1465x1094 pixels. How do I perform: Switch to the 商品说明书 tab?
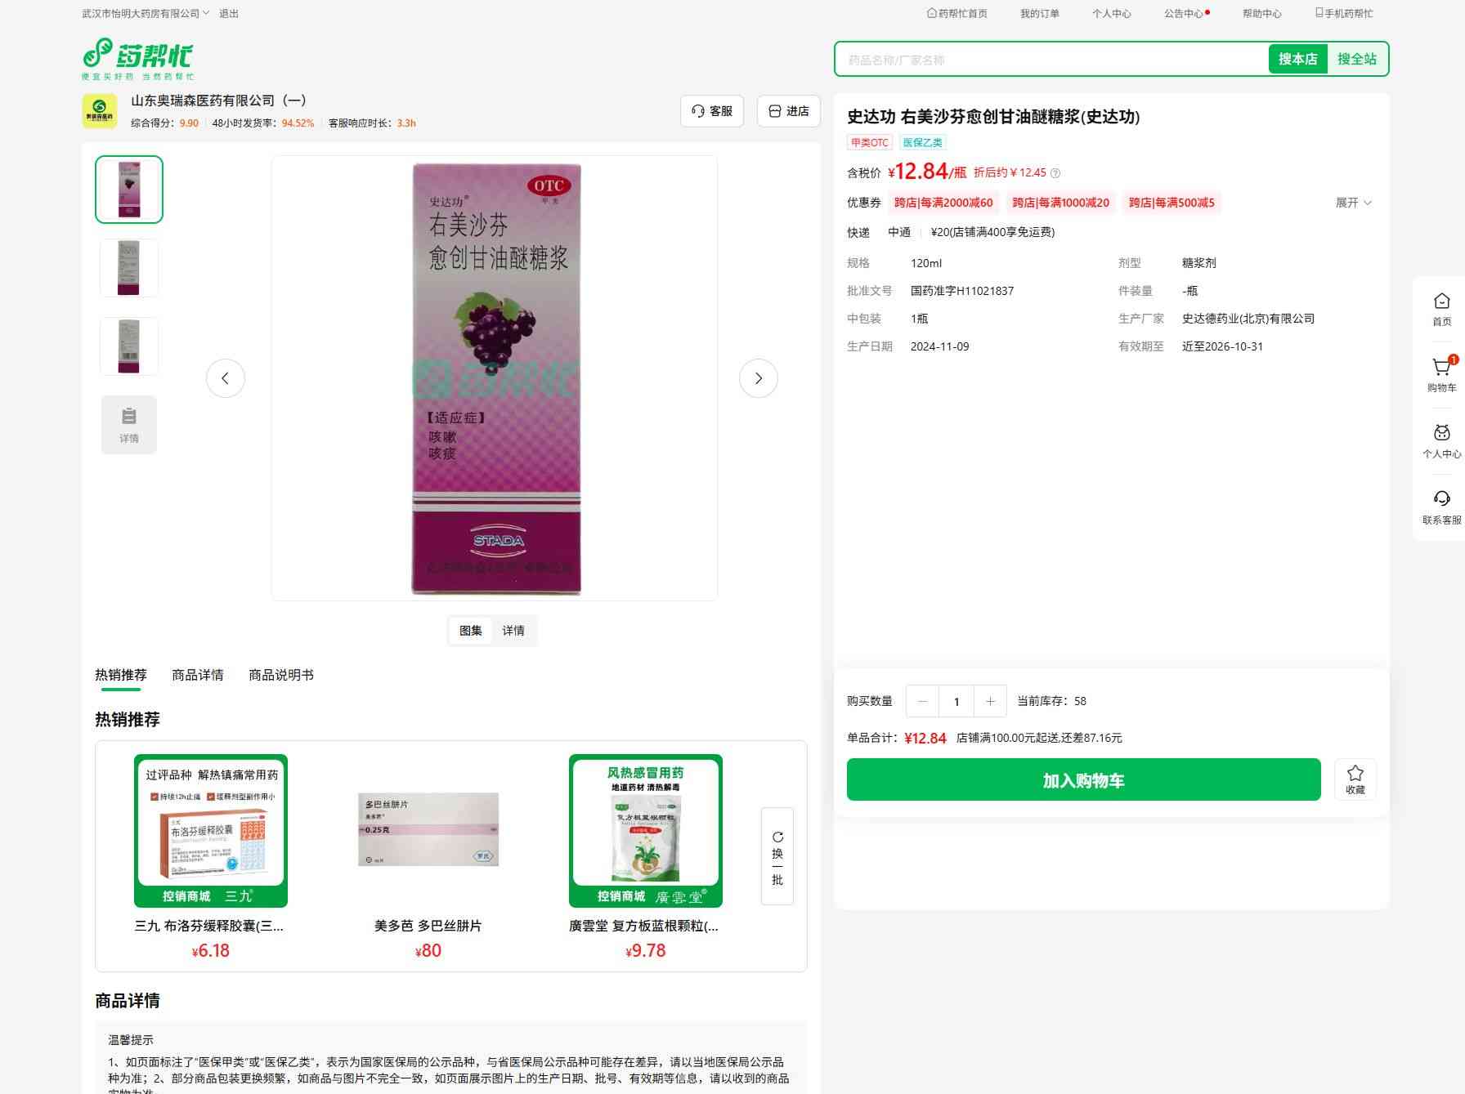(x=280, y=675)
